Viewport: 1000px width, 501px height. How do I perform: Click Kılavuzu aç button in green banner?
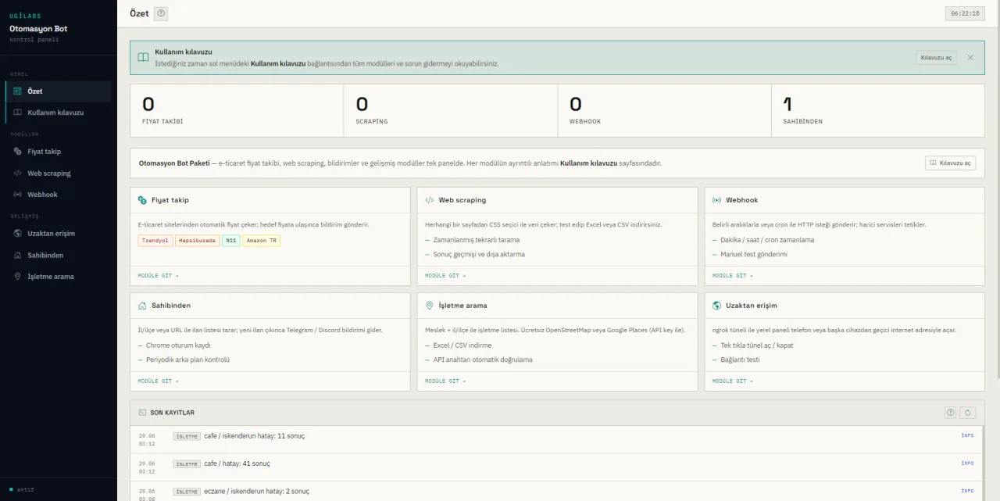click(x=936, y=58)
